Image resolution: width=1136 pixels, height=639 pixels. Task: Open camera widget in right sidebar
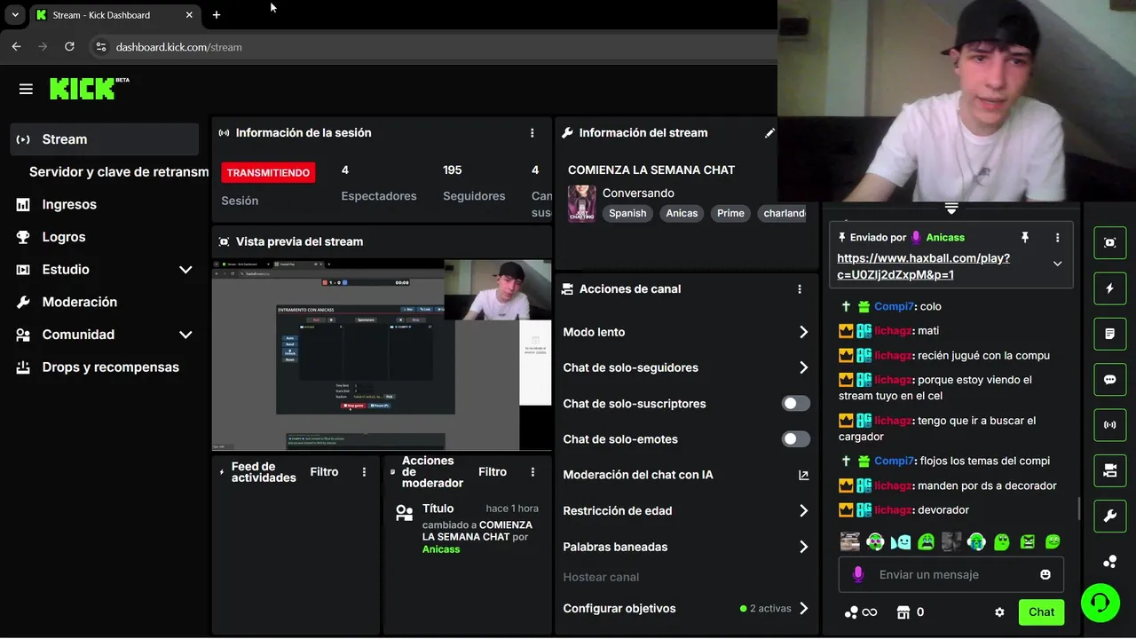coord(1109,470)
